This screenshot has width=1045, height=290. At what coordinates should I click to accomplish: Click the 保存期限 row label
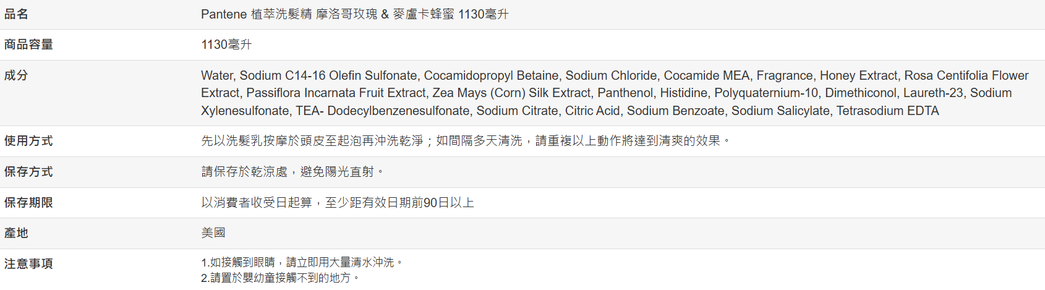click(28, 203)
